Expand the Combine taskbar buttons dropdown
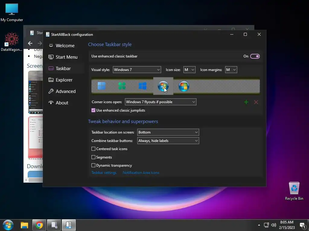 [168, 141]
